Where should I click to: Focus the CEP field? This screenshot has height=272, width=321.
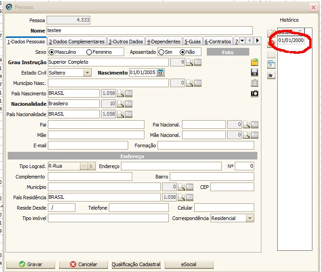point(232,187)
